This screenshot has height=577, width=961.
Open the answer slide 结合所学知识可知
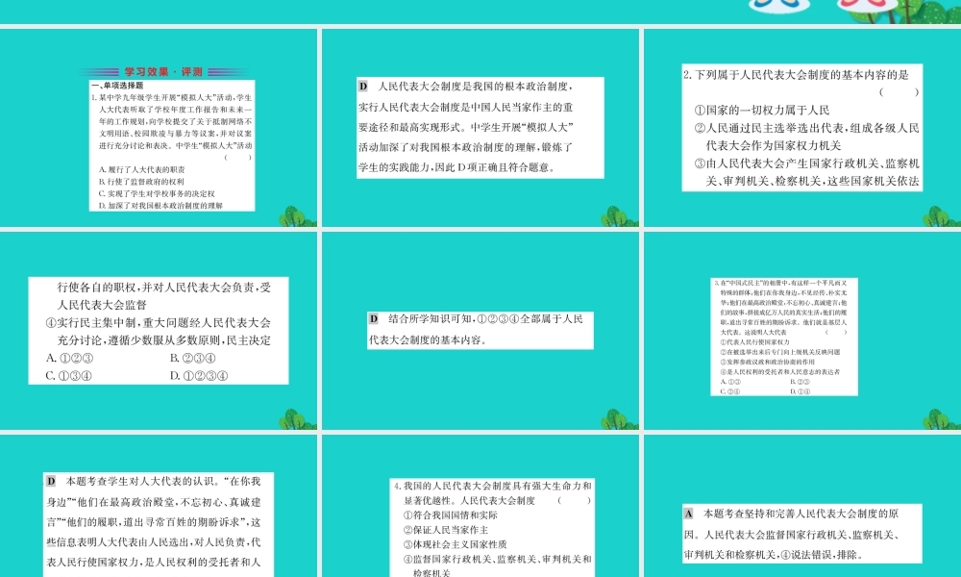pos(480,331)
